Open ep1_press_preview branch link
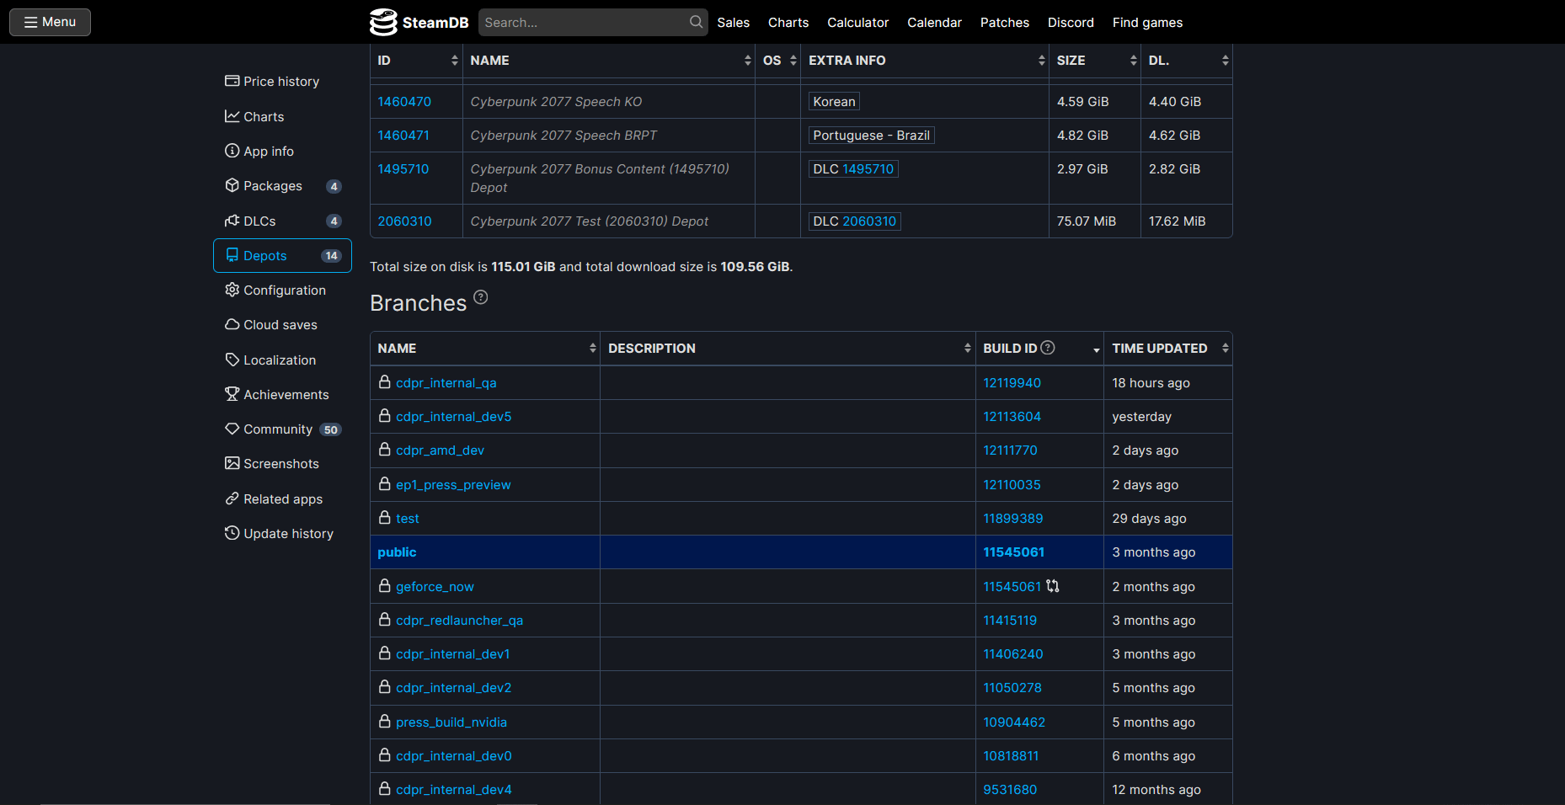The width and height of the screenshot is (1565, 805). coord(453,485)
